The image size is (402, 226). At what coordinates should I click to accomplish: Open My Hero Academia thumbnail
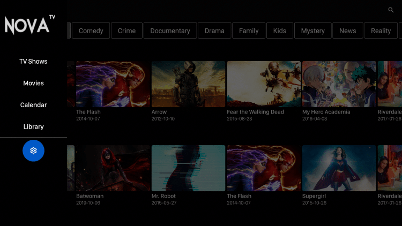(339, 84)
